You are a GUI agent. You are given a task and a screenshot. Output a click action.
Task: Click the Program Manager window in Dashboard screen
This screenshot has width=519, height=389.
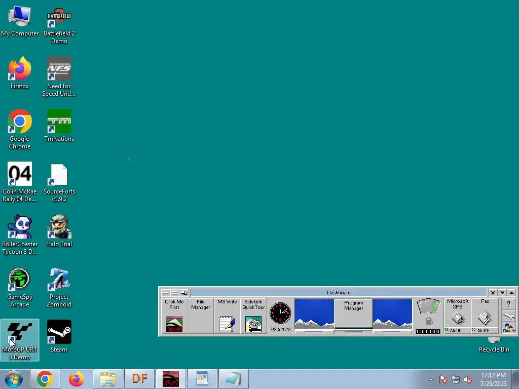[353, 313]
